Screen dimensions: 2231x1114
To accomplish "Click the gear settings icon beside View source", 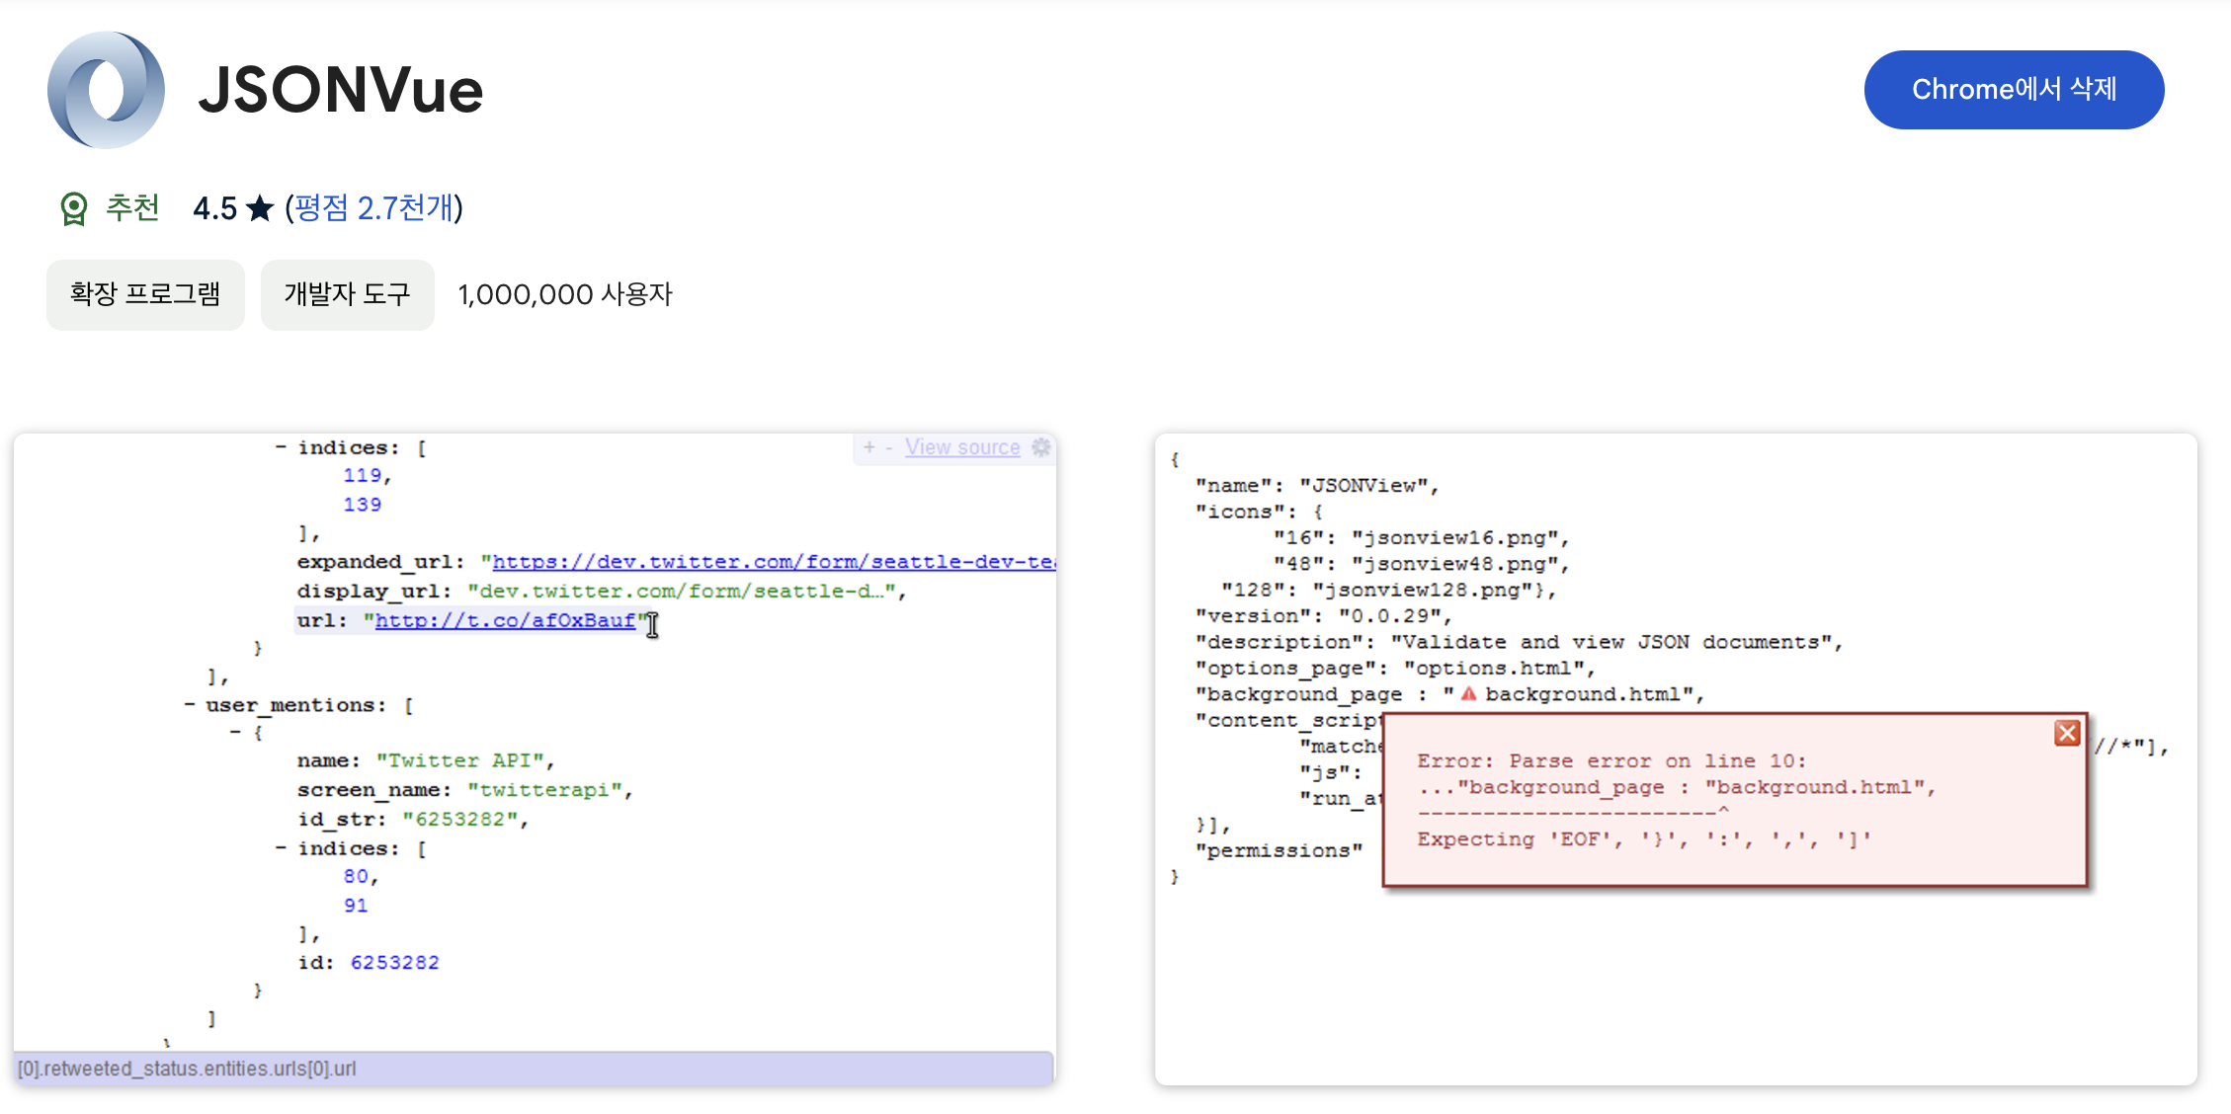I will 1040,447.
